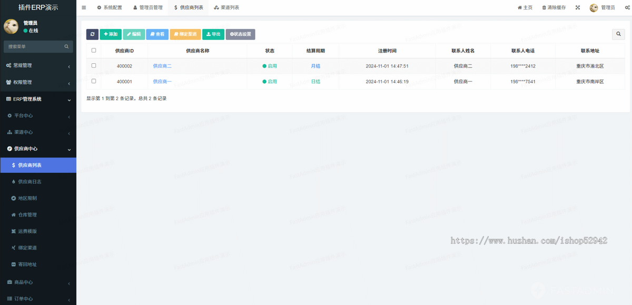This screenshot has width=632, height=305.
Task: Click the 日结 settlement link
Action: (x=315, y=82)
